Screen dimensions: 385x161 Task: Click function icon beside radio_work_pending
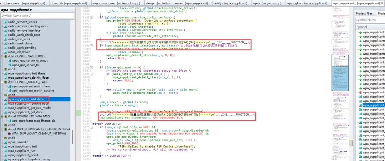click(x=6, y=48)
